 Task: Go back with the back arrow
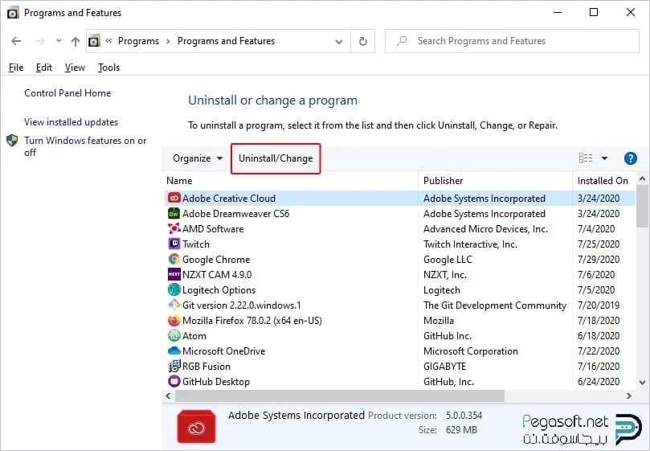[x=16, y=41]
